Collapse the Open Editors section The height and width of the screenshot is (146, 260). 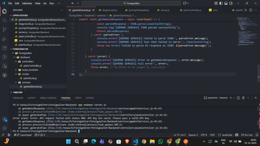point(11,15)
